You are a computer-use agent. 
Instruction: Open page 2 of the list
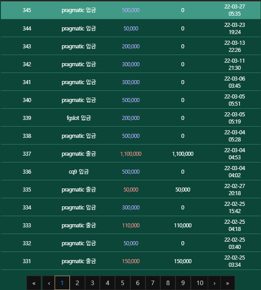[77, 283]
